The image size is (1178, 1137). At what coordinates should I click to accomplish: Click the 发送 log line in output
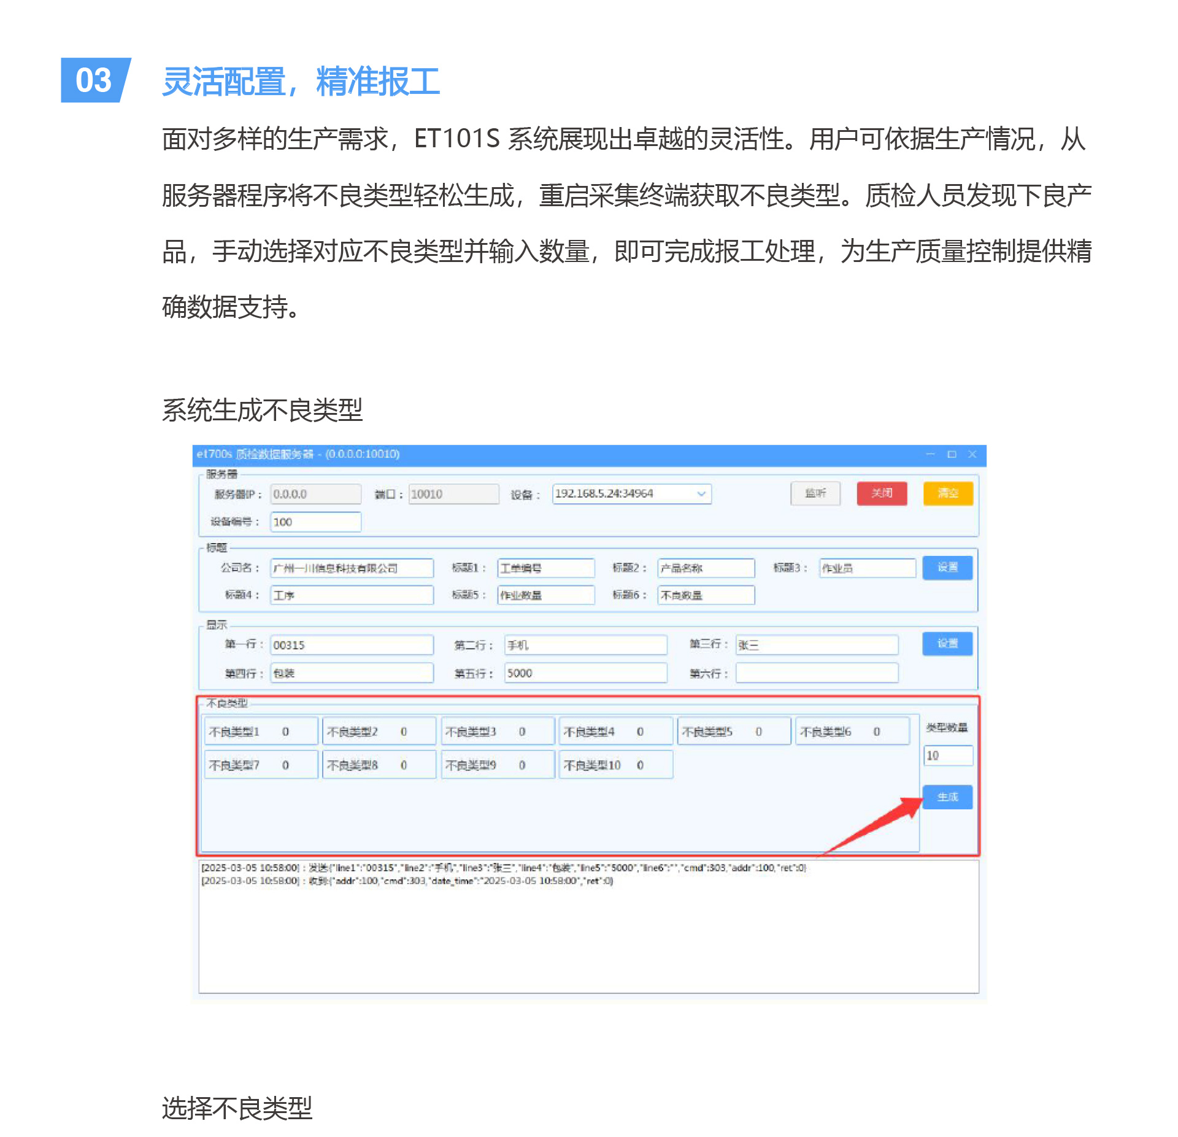504,868
